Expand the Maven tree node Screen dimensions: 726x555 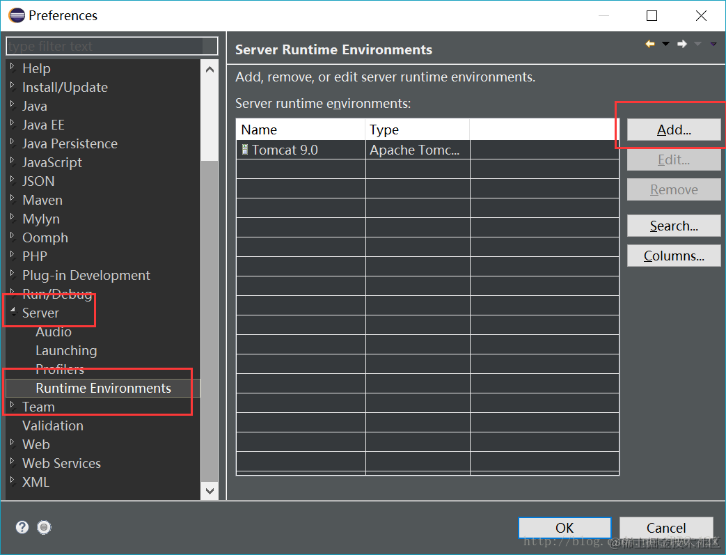point(13,198)
